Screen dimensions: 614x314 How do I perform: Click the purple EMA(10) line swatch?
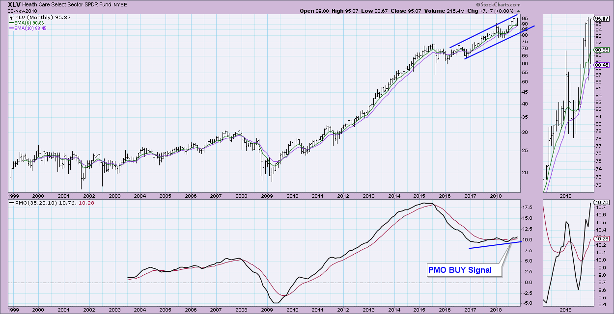click(12, 28)
